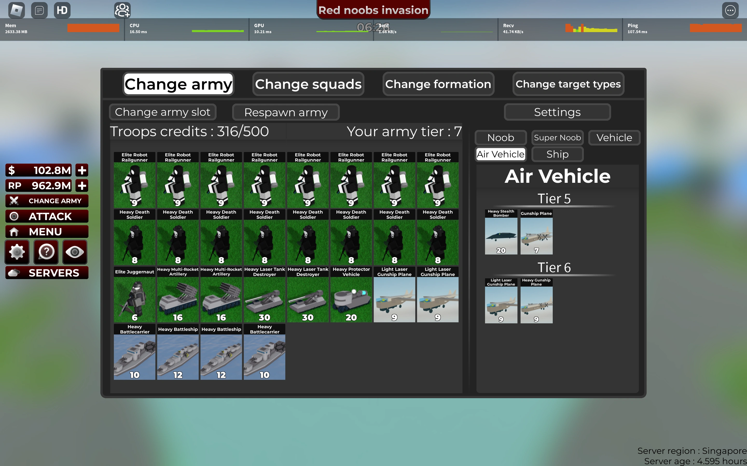Viewport: 747px width, 466px height.
Task: Select the Super Noob category filter
Action: 557,137
